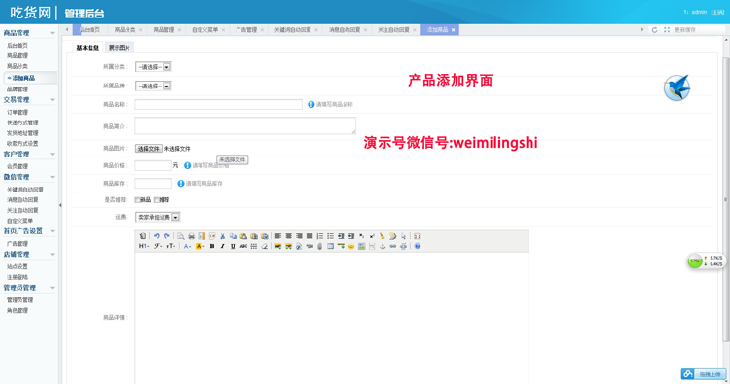Open 订单管理 in the sidebar

pos(18,112)
